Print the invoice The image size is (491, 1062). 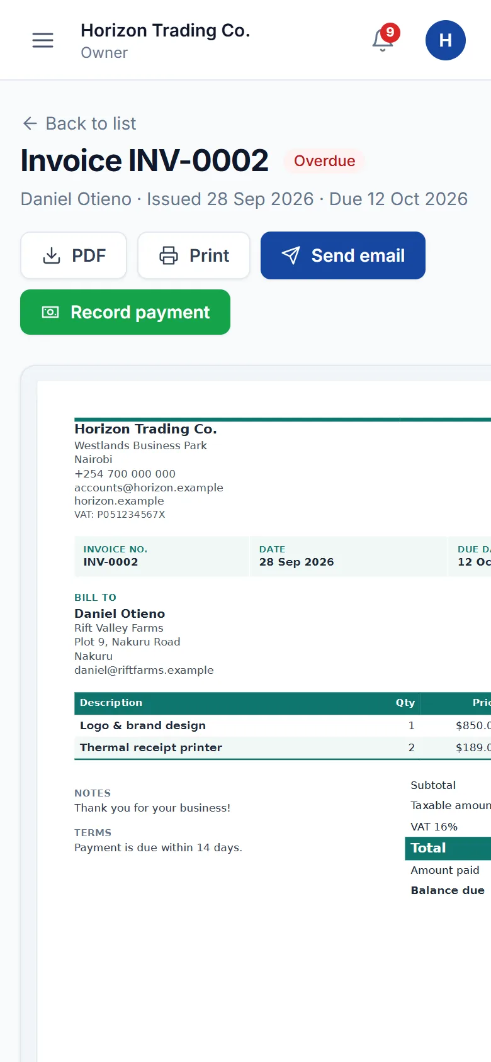[x=194, y=255]
